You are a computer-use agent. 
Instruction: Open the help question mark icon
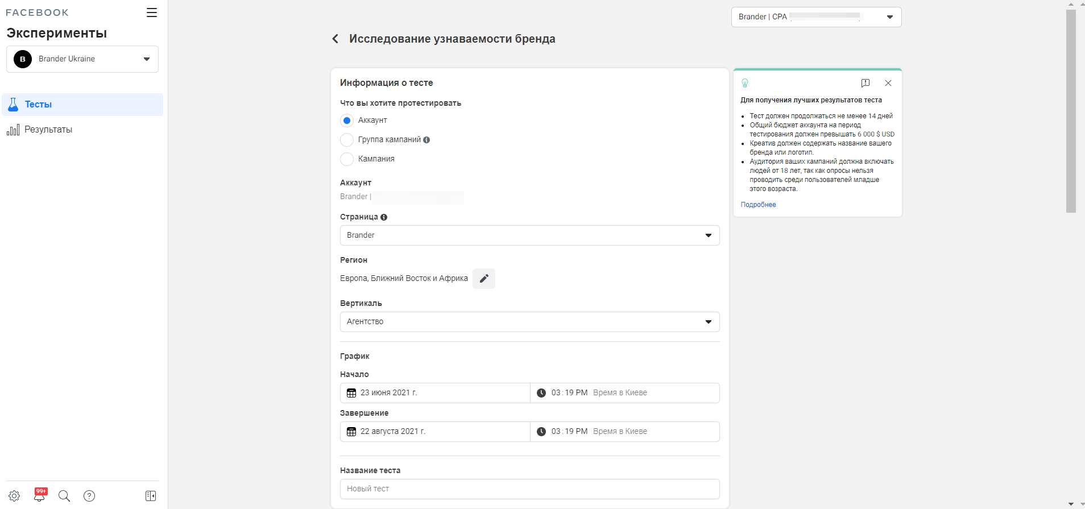[x=89, y=496]
